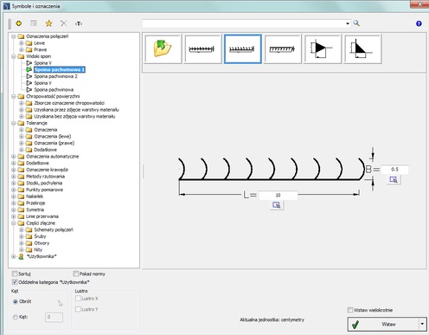Click the Kąt angle value field
429x335 pixels.
(54, 317)
